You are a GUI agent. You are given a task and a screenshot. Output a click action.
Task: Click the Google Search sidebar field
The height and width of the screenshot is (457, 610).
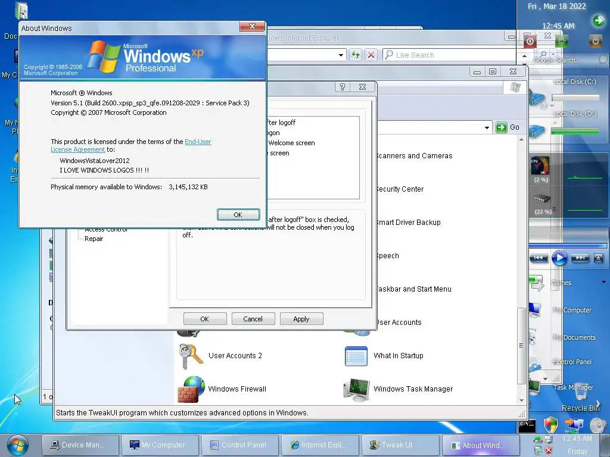click(x=564, y=60)
